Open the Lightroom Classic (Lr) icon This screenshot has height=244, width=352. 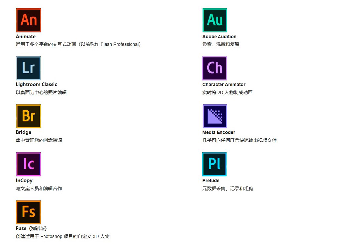[x=28, y=68]
